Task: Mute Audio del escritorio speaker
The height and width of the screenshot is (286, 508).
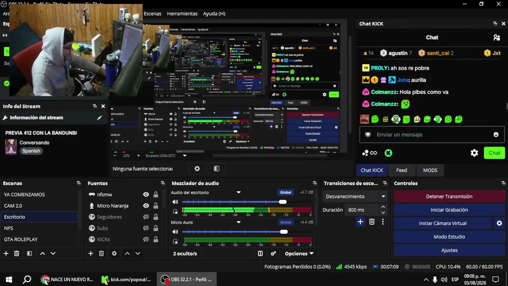Action: click(175, 202)
